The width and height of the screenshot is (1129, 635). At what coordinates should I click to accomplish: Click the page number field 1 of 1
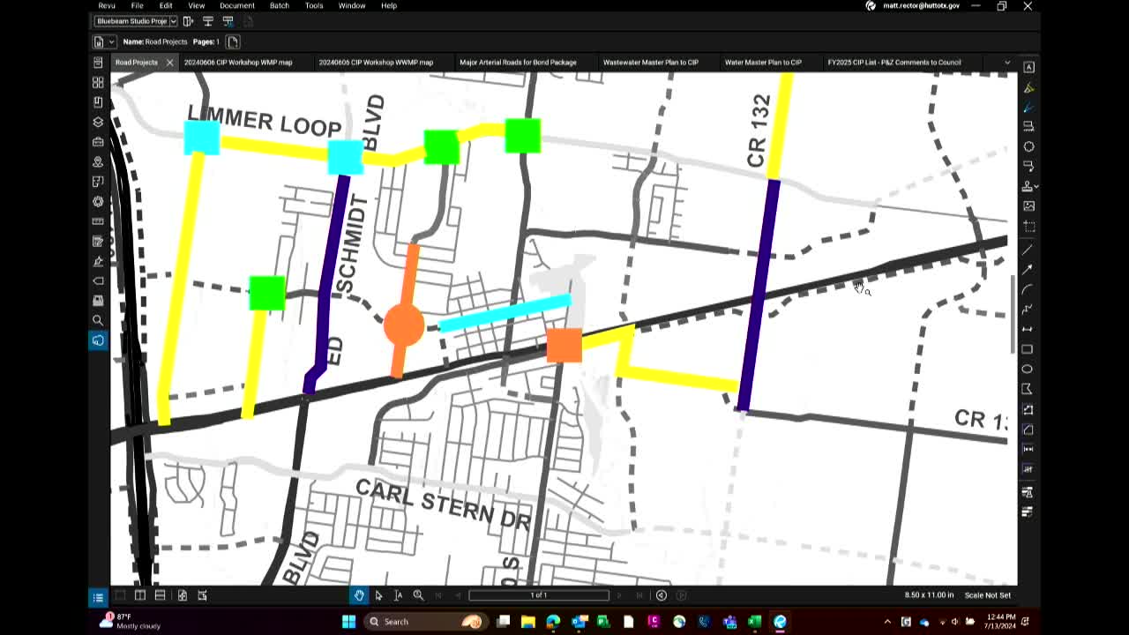(538, 595)
